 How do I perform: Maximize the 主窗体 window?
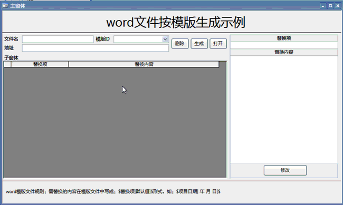(330, 6)
